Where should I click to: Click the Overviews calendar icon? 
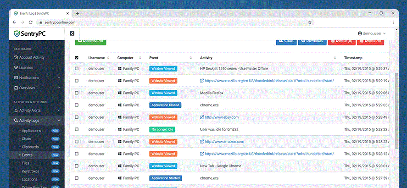[x=16, y=88]
